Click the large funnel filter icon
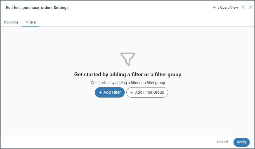255x149 pixels. coord(128,59)
